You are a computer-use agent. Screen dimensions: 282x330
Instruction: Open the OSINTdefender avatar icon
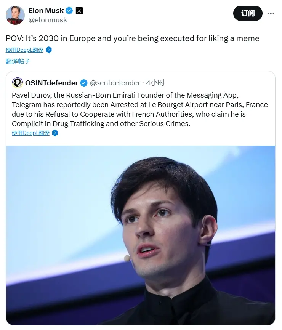17,83
